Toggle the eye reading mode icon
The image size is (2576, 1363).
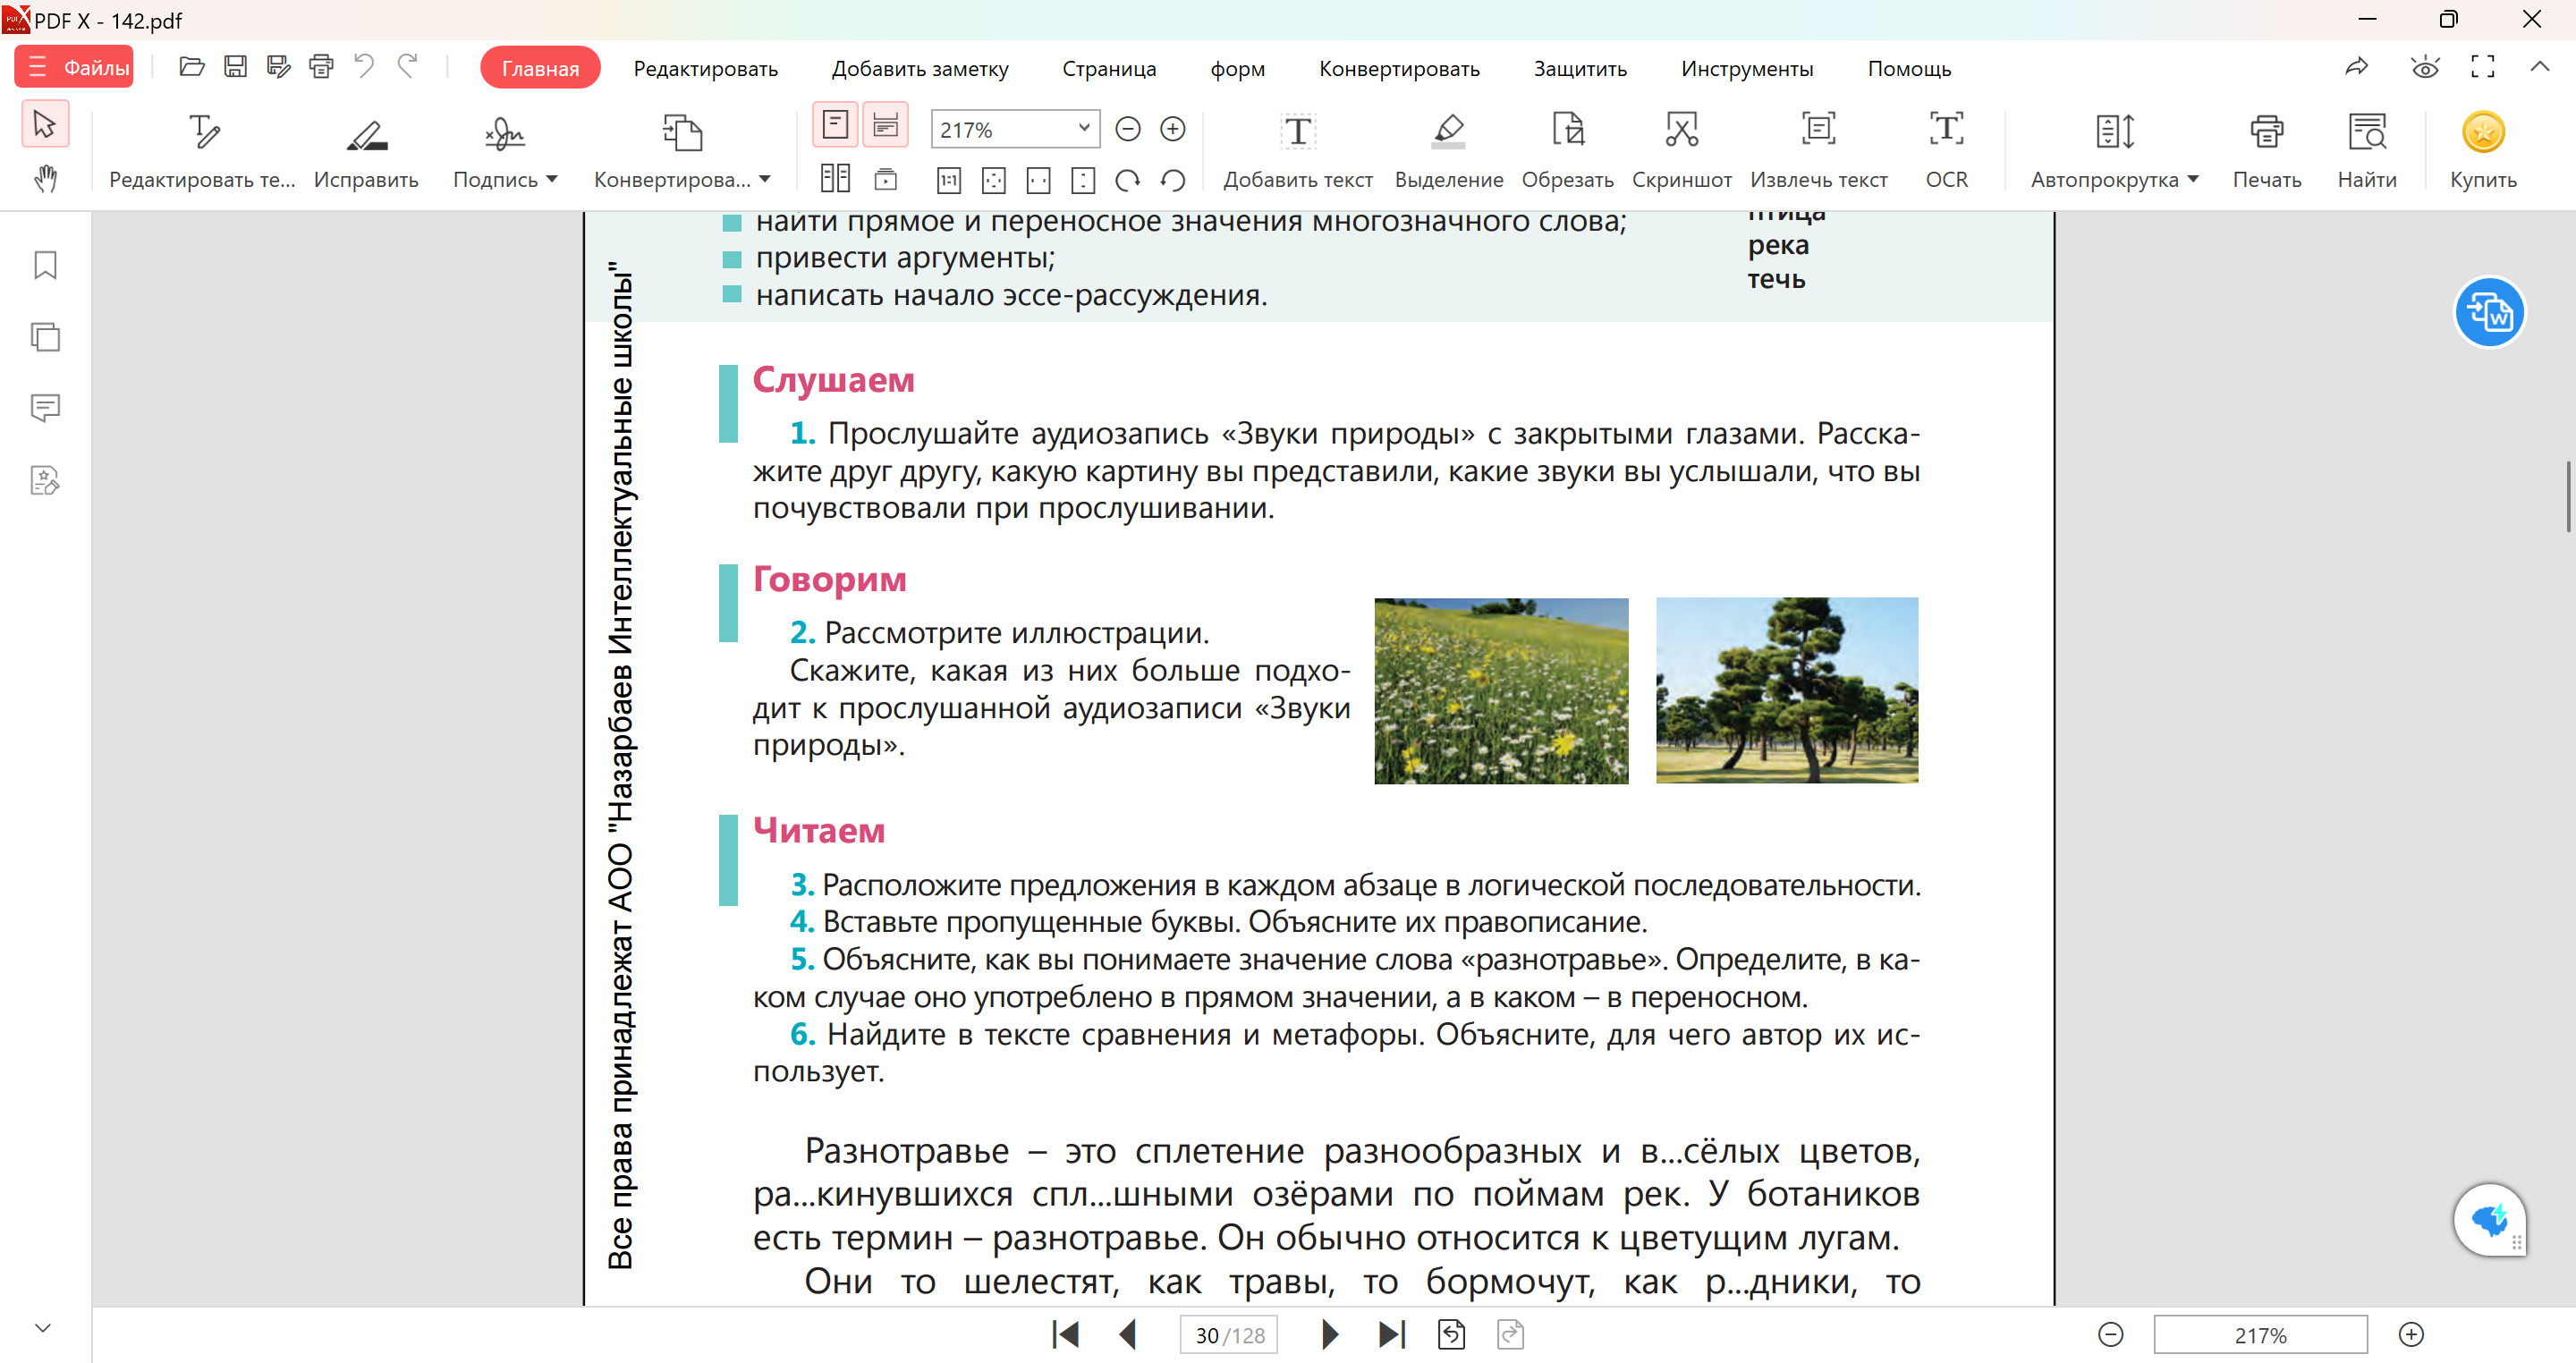pyautogui.click(x=2424, y=68)
